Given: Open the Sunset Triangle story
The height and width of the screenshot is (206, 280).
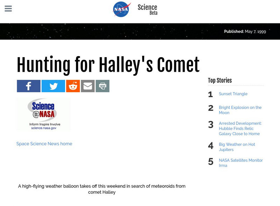Looking at the screenshot, I should (x=233, y=94).
